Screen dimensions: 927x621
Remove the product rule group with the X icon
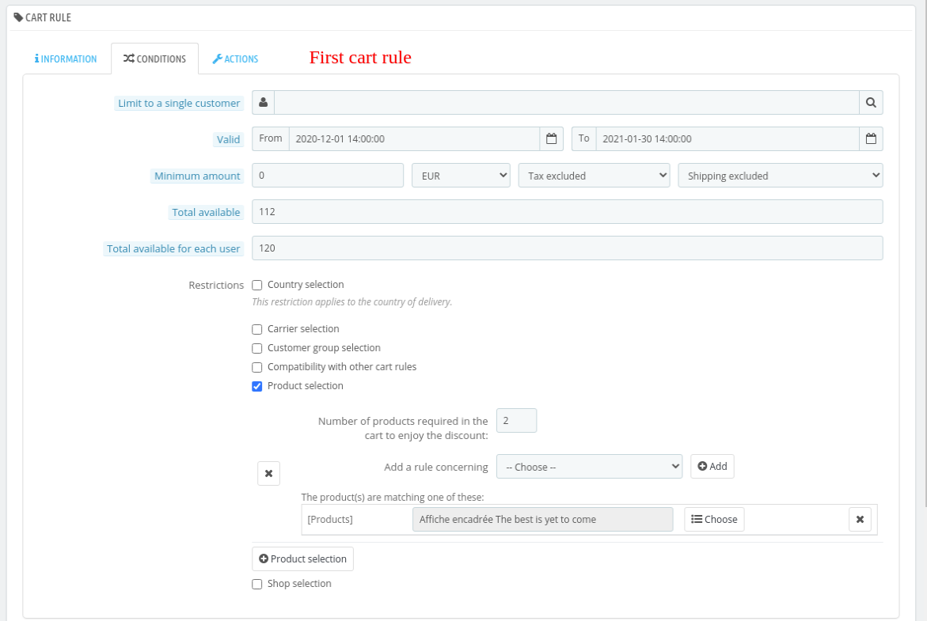tap(268, 473)
